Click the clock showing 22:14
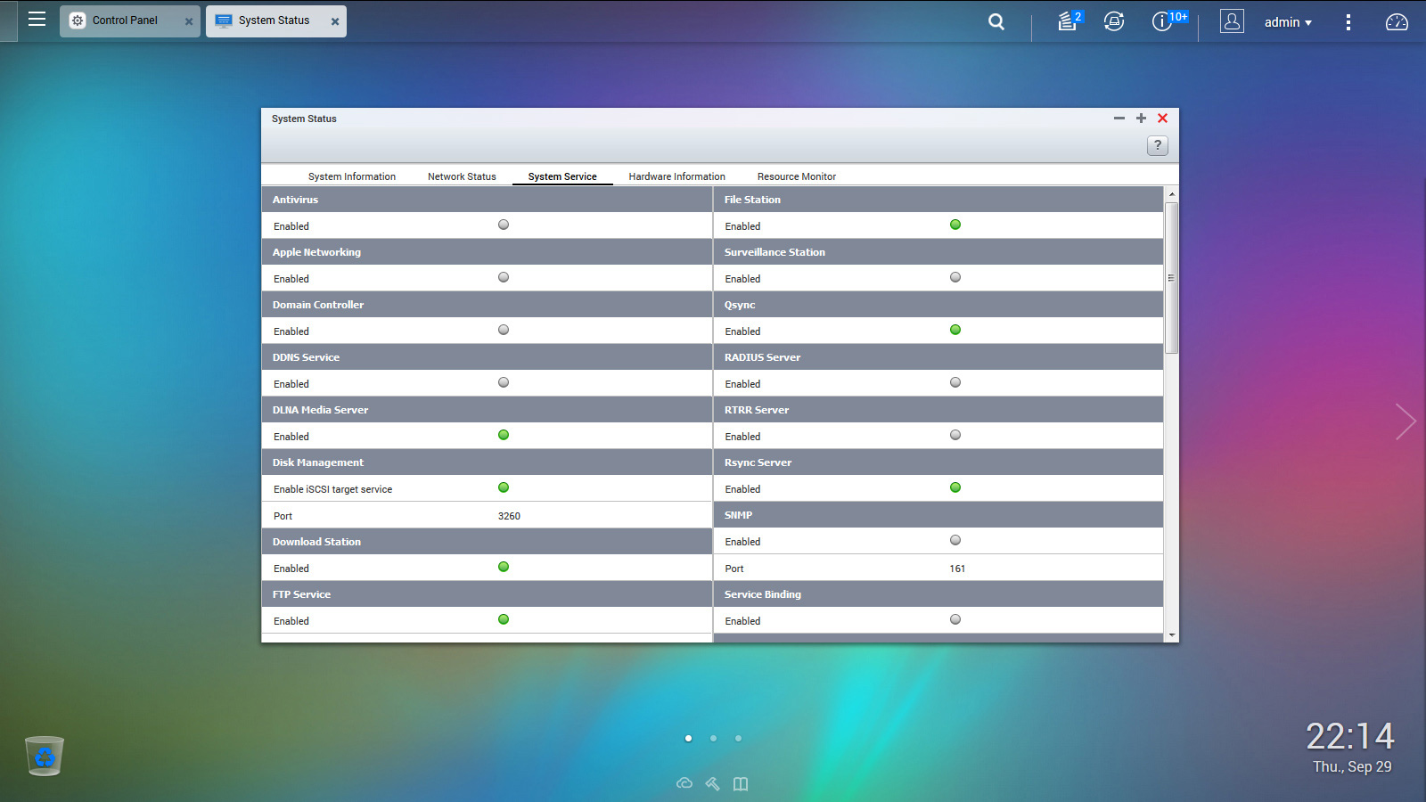The image size is (1426, 802). (1349, 736)
